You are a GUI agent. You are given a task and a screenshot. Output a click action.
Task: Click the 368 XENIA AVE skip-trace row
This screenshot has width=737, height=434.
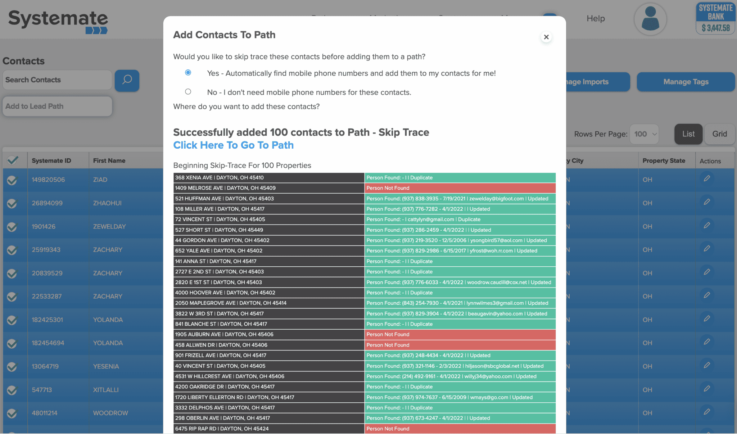tap(364, 177)
